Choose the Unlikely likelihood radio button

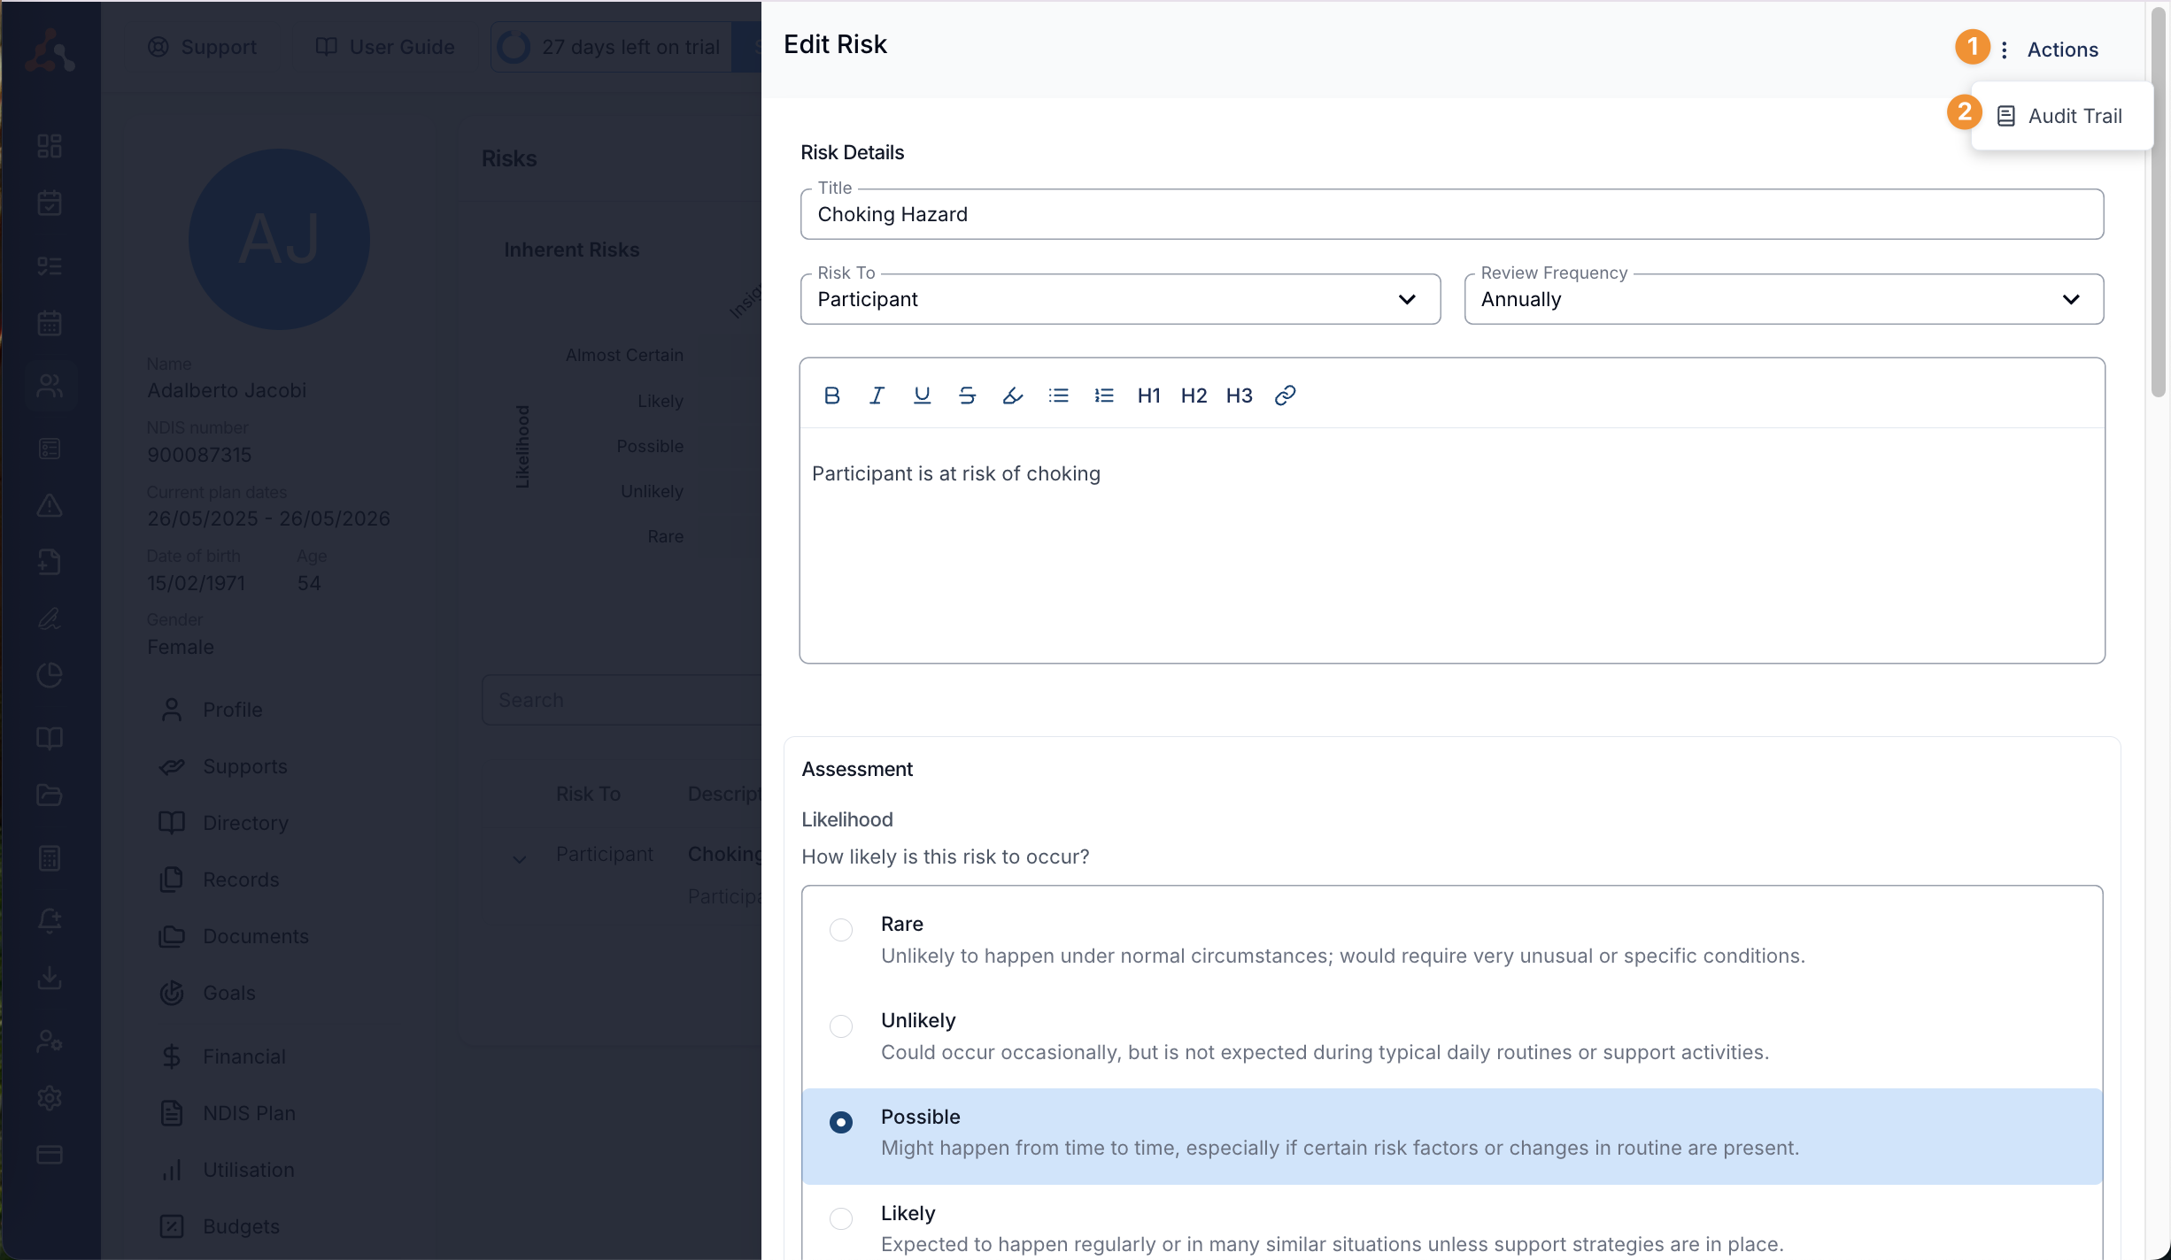[x=841, y=1026]
